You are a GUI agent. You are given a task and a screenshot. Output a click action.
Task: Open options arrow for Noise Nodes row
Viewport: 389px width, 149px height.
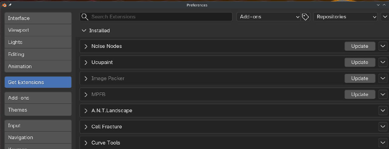tap(383, 46)
